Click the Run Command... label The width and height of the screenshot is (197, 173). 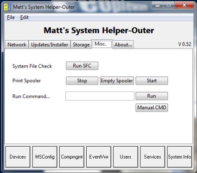pos(31,96)
